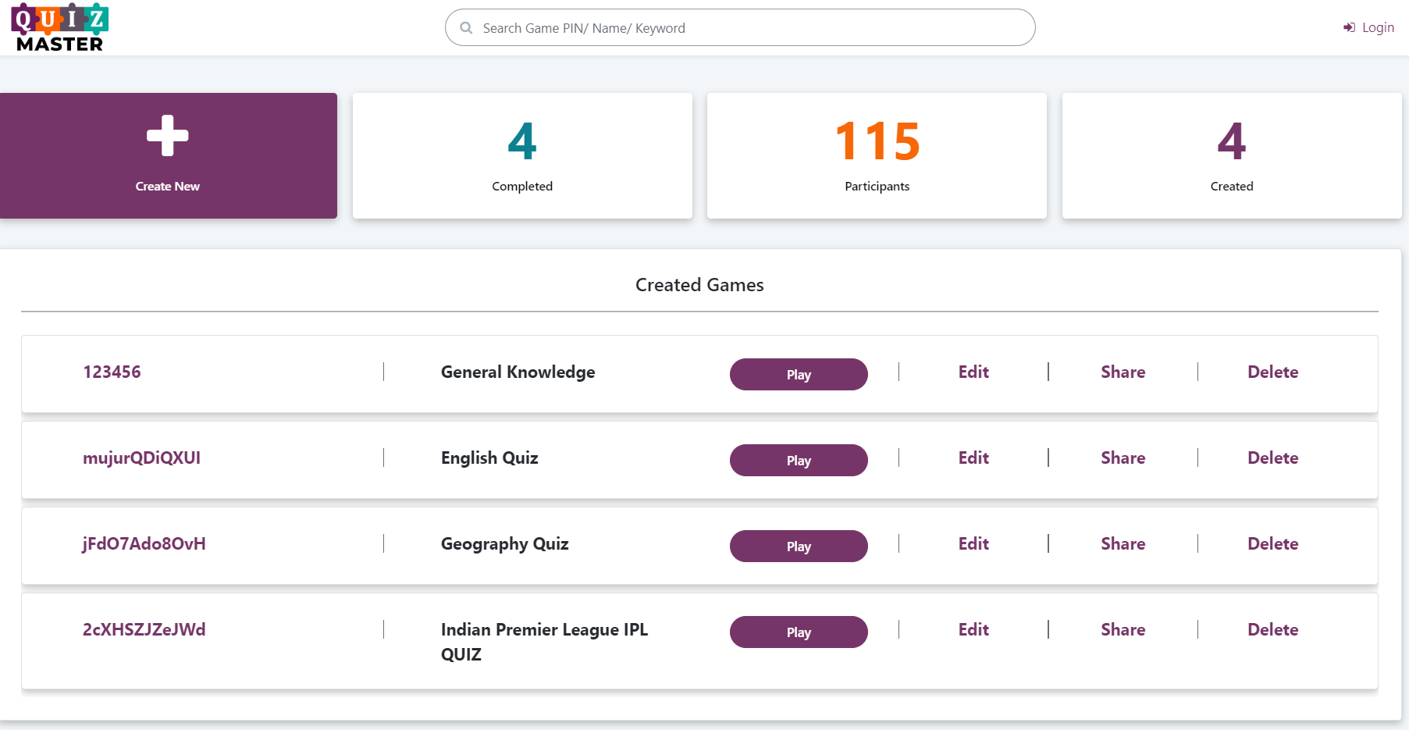The height and width of the screenshot is (730, 1409).
Task: Edit the General Knowledge quiz
Action: pyautogui.click(x=973, y=372)
